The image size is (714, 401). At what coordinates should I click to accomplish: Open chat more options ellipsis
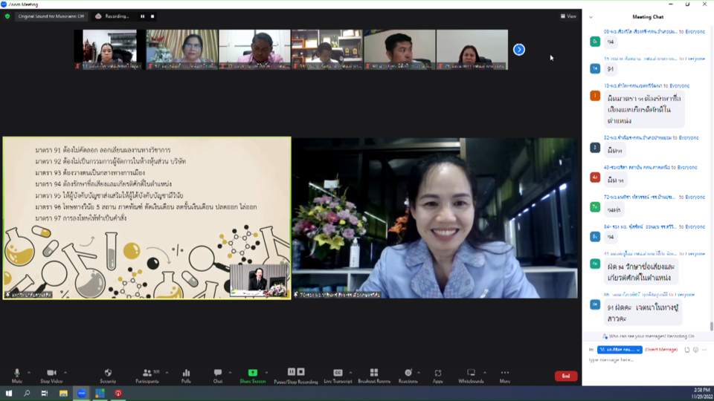point(704,350)
